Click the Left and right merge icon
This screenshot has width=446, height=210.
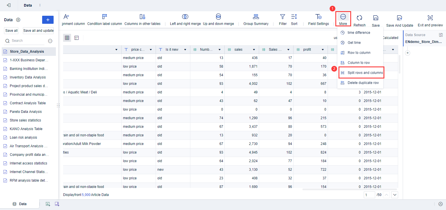tap(185, 17)
